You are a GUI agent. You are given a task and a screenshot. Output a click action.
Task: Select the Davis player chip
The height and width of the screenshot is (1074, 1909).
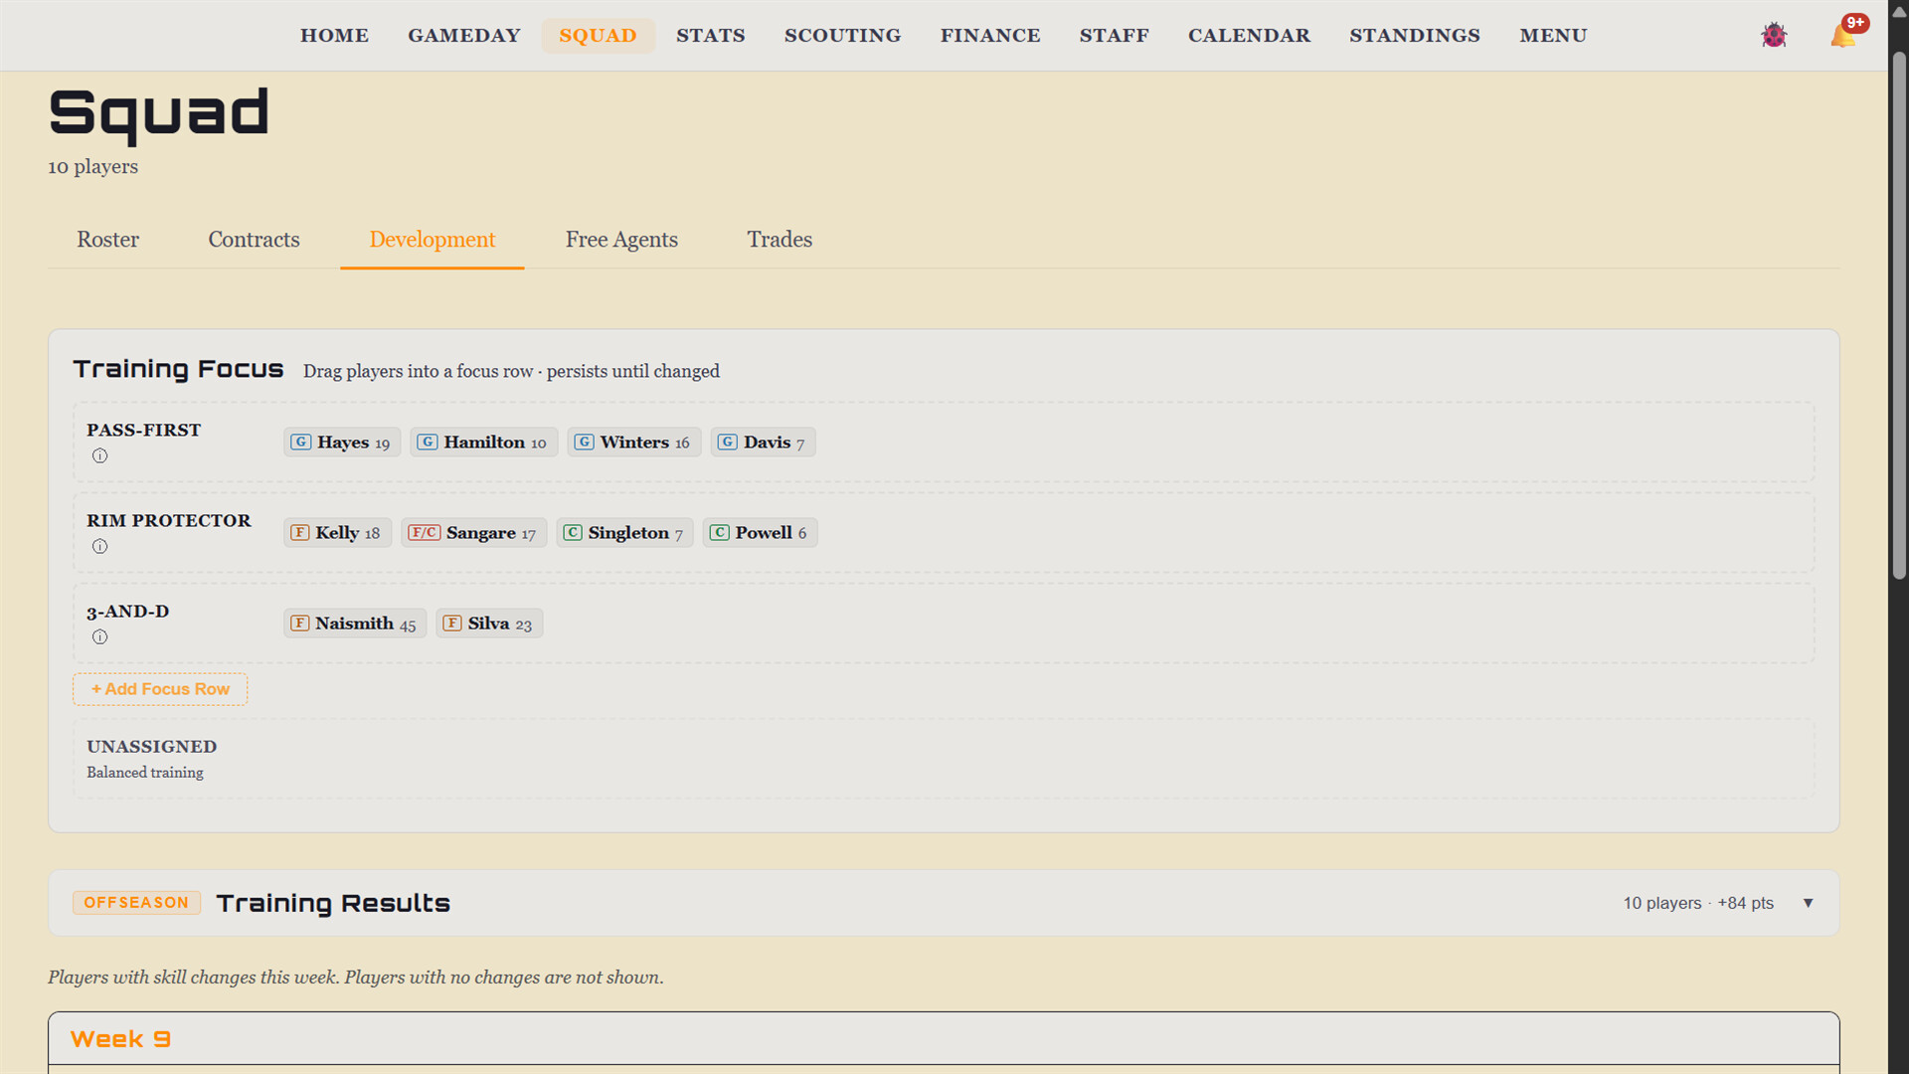click(x=763, y=443)
